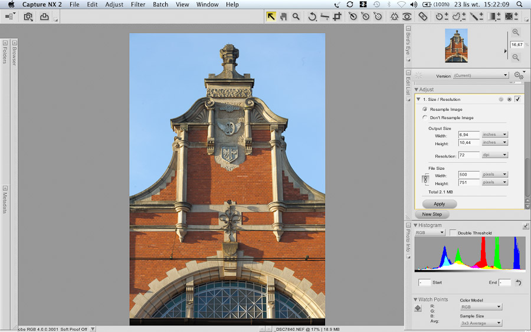The width and height of the screenshot is (531, 332).
Task: Zoom in using Bird's Eye magnifier plus
Action: [x=516, y=32]
